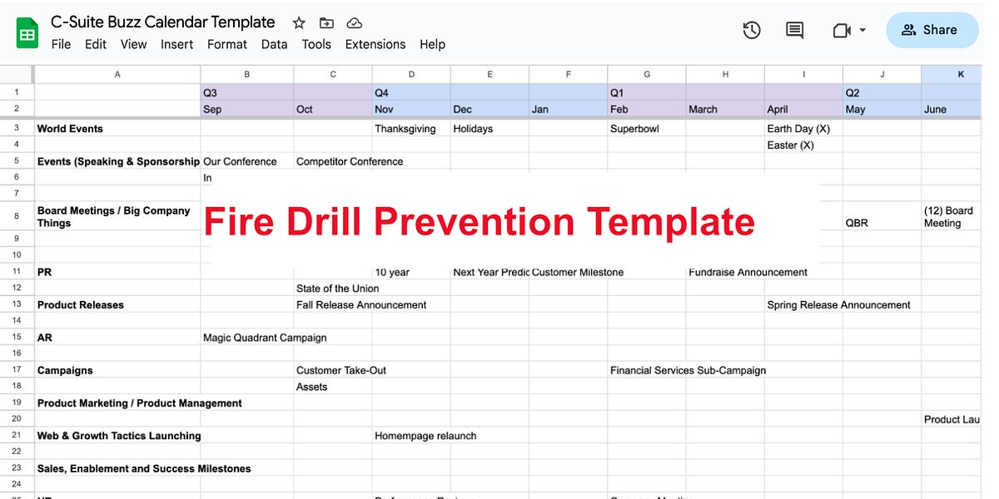Open version history clock icon
The image size is (999, 499).
[751, 29]
